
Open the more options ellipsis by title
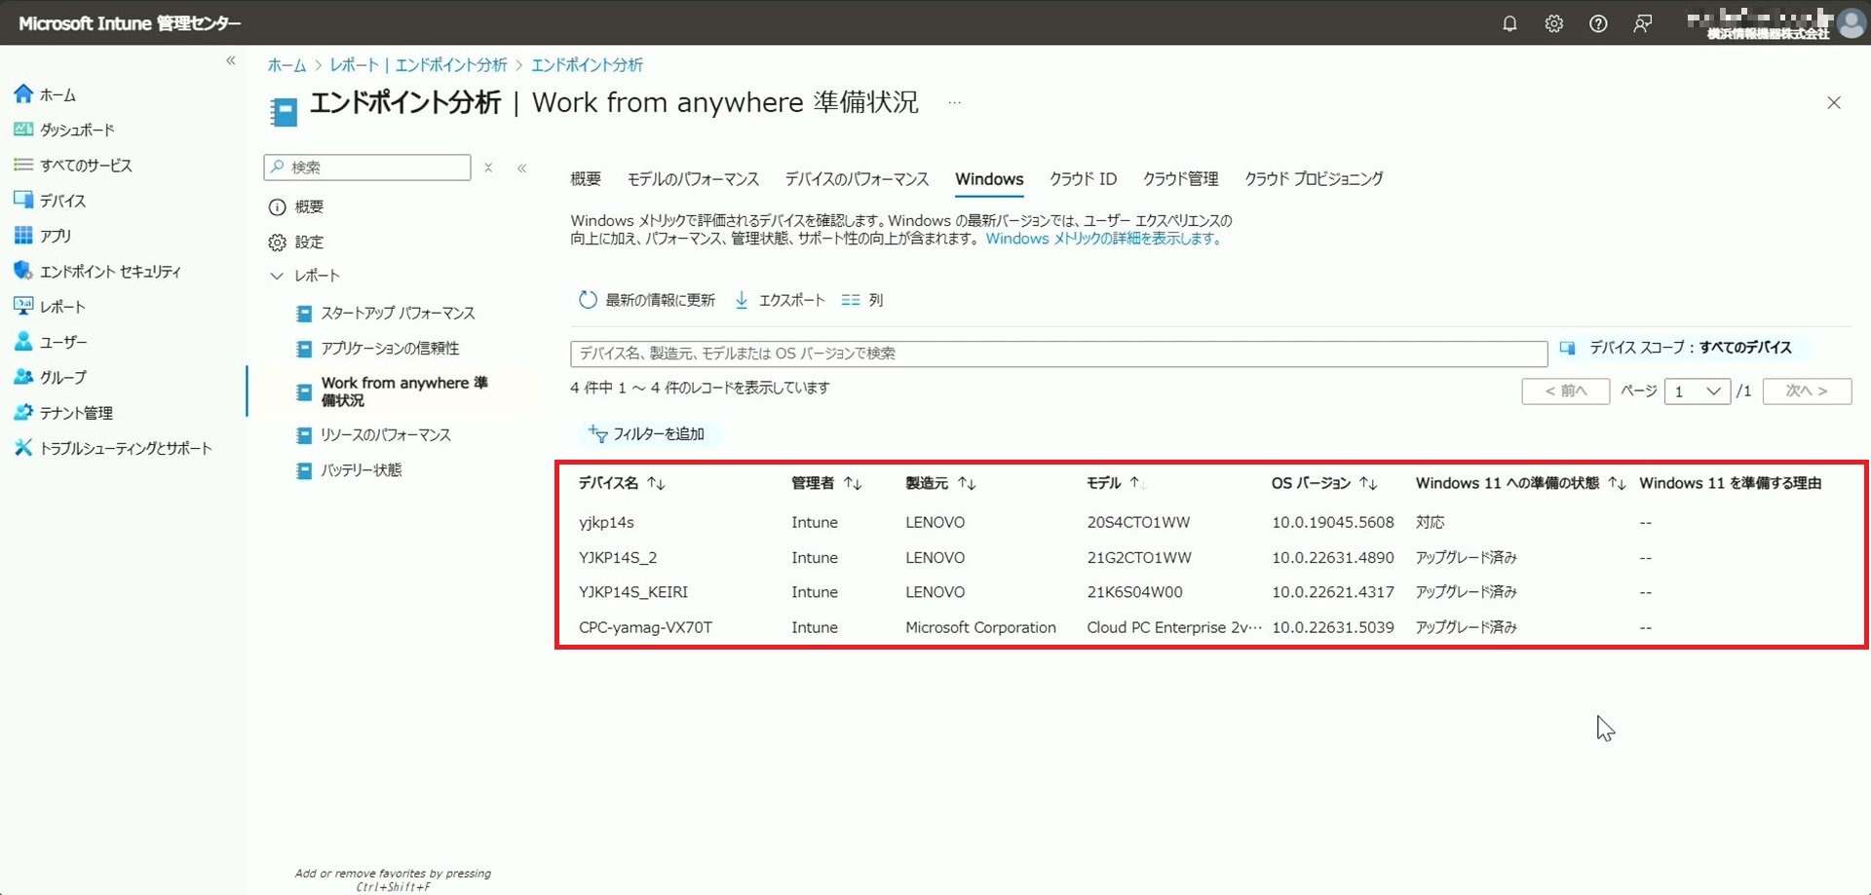point(954,102)
